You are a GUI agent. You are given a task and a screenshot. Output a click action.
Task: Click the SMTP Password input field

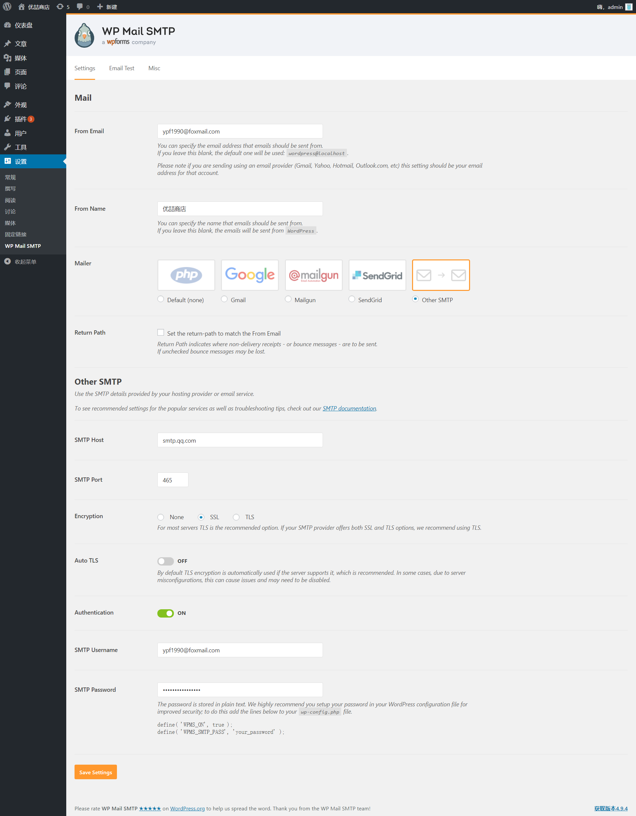tap(240, 690)
